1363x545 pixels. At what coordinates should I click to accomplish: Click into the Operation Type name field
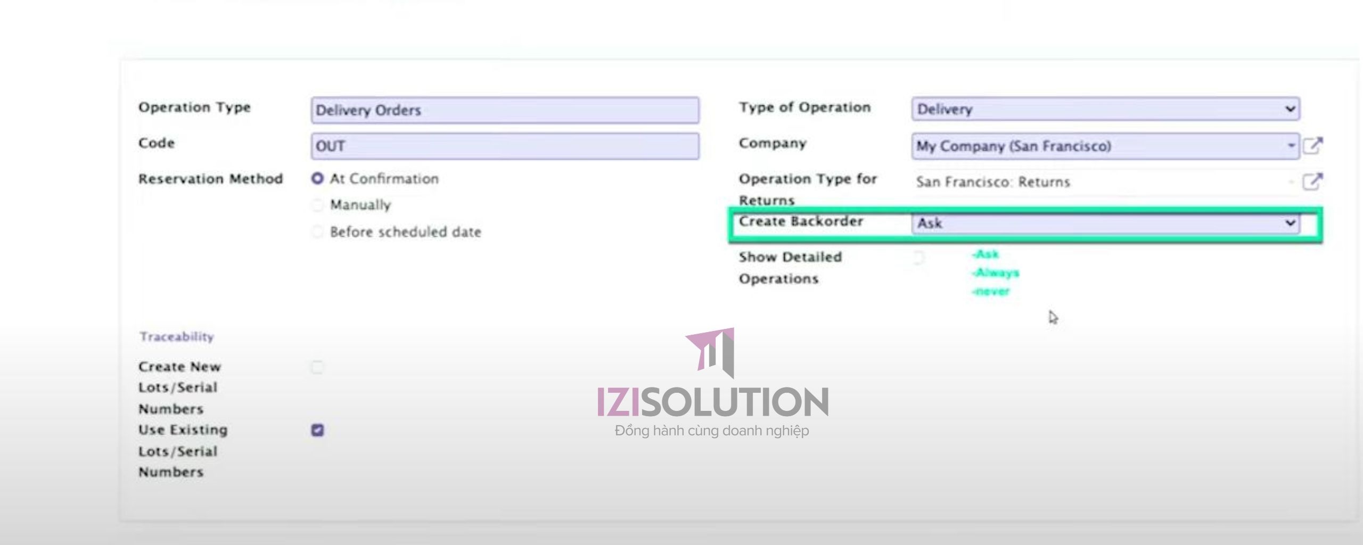tap(505, 110)
